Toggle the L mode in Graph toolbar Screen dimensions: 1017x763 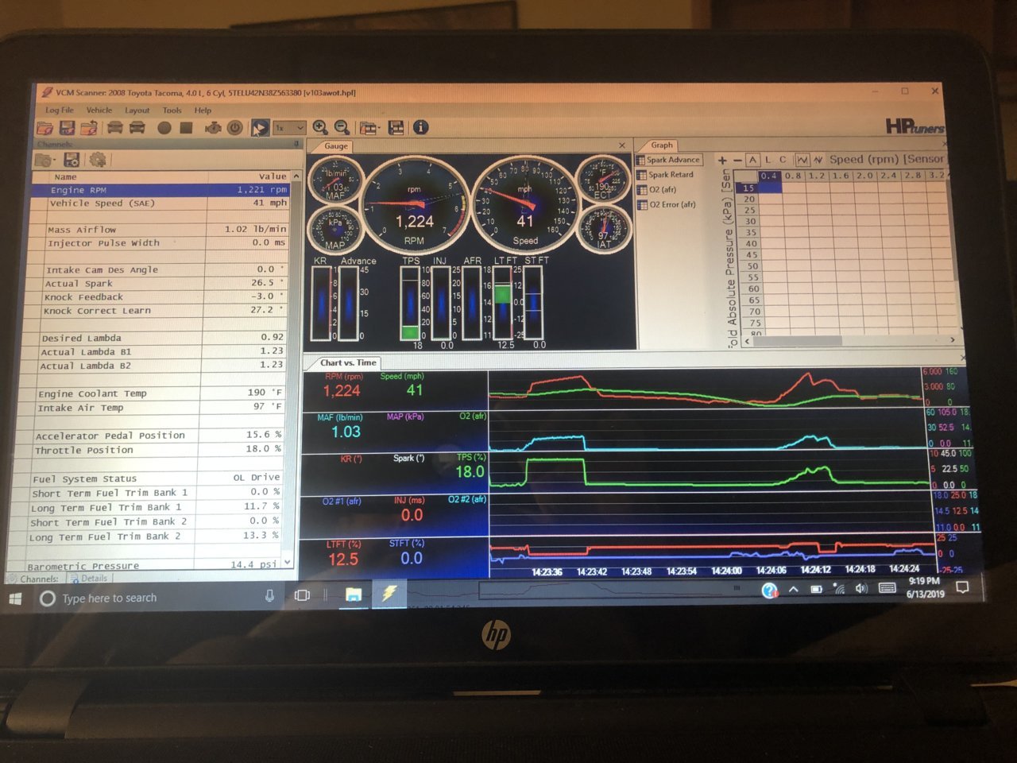[x=768, y=160]
